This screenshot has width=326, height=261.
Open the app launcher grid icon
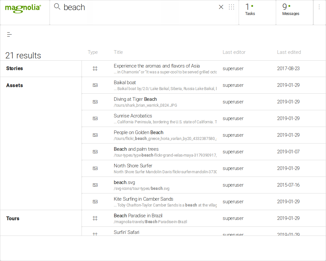point(231,7)
